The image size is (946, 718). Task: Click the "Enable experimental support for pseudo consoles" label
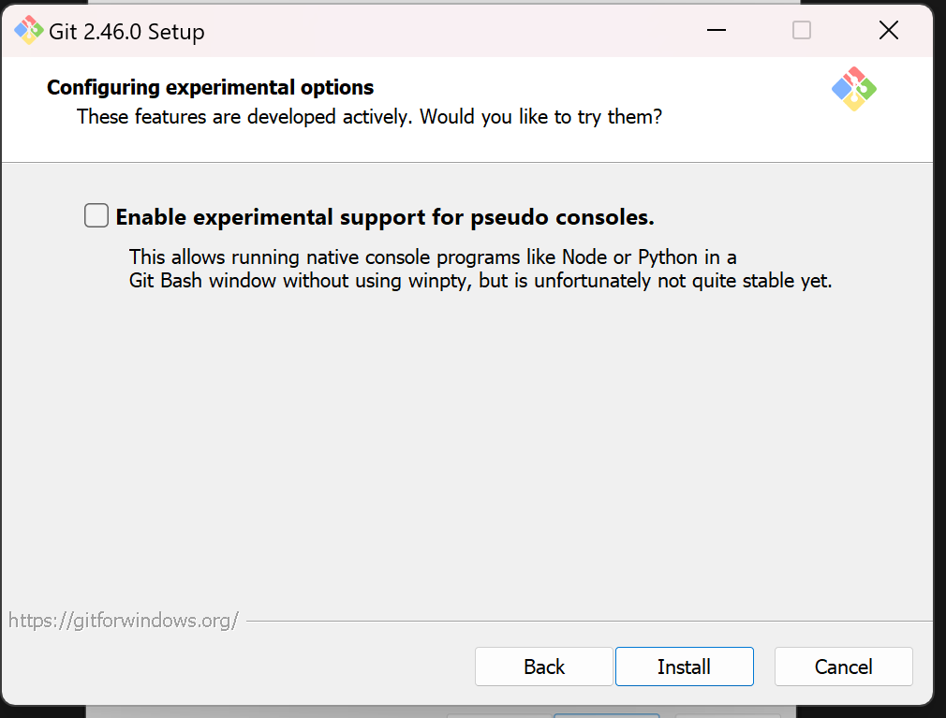[385, 217]
